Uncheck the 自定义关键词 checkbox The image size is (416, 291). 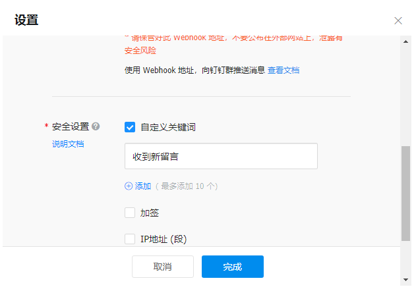point(130,127)
